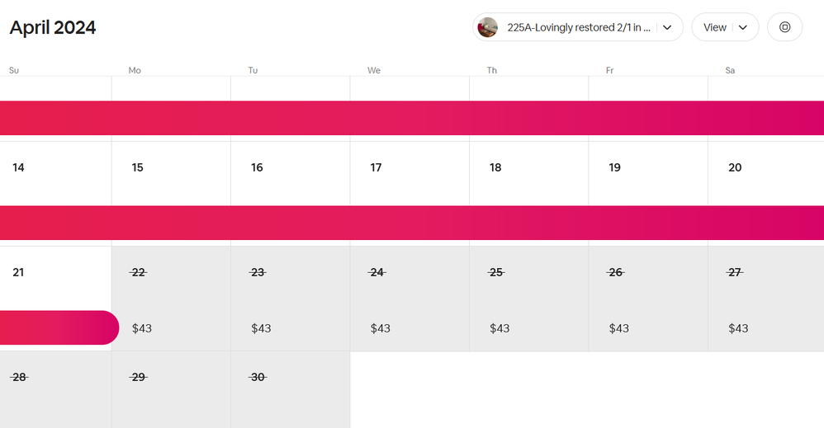This screenshot has width=824, height=428.
Task: Click the April 2024 month heading
Action: [53, 27]
